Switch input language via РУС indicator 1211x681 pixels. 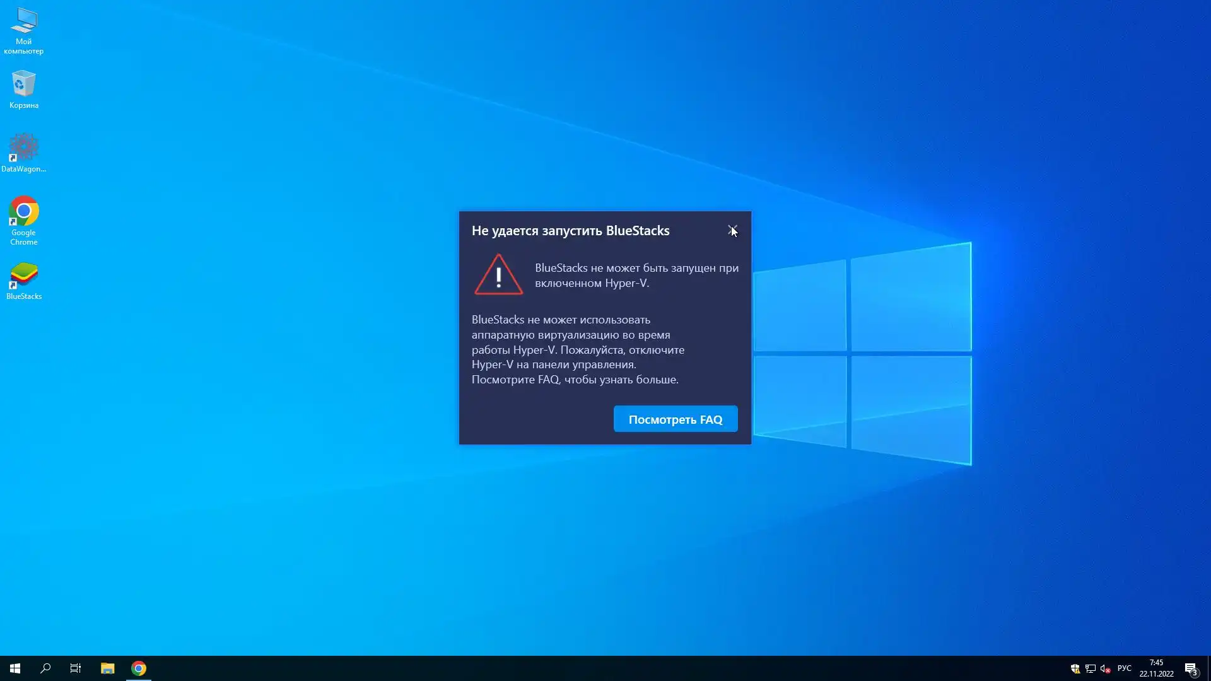coord(1124,668)
